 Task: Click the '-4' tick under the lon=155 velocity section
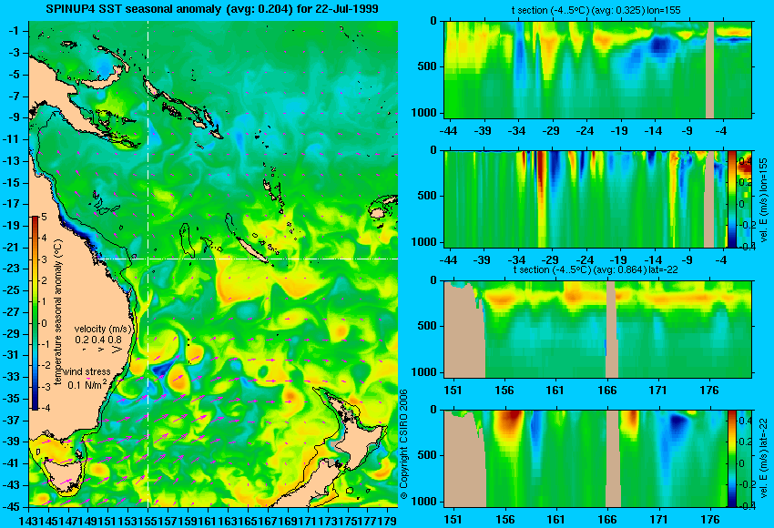(x=723, y=260)
